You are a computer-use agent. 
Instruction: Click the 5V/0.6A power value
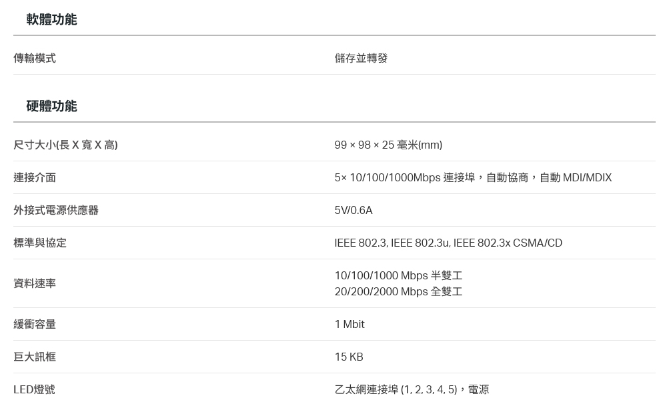(354, 211)
